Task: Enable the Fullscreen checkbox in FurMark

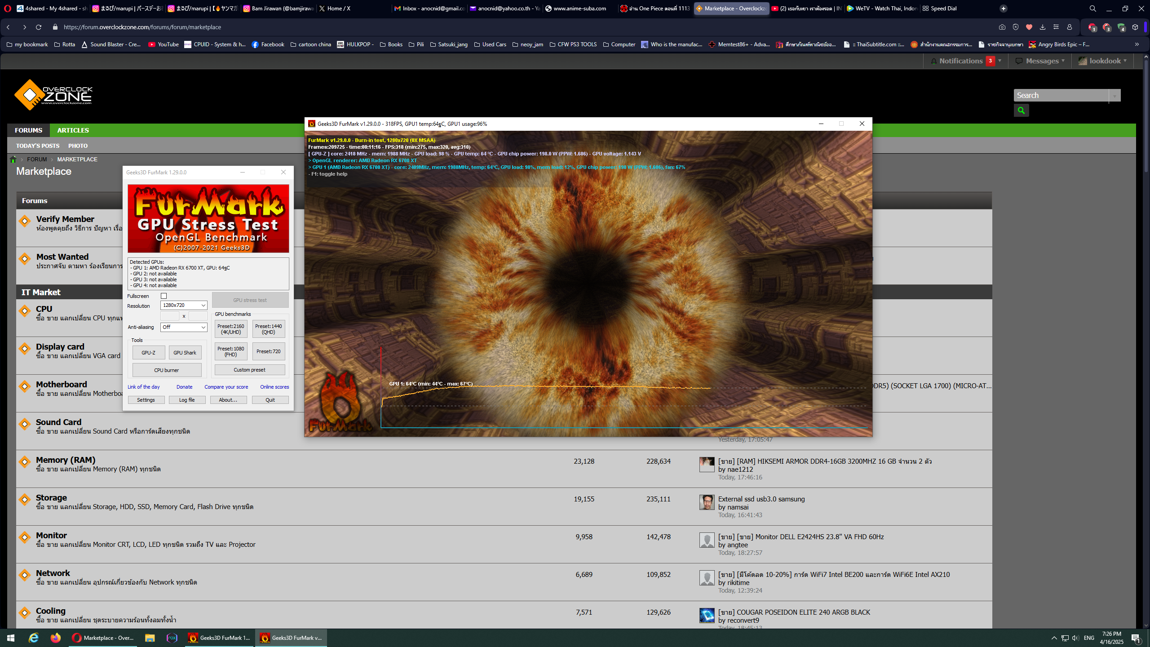Action: pyautogui.click(x=164, y=296)
